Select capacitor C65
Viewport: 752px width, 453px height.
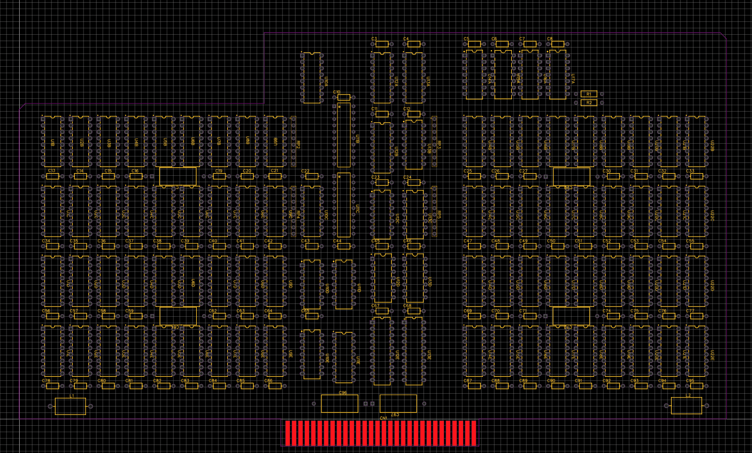[312, 316]
